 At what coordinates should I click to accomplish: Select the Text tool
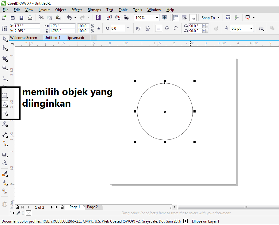pyautogui.click(x=5, y=124)
